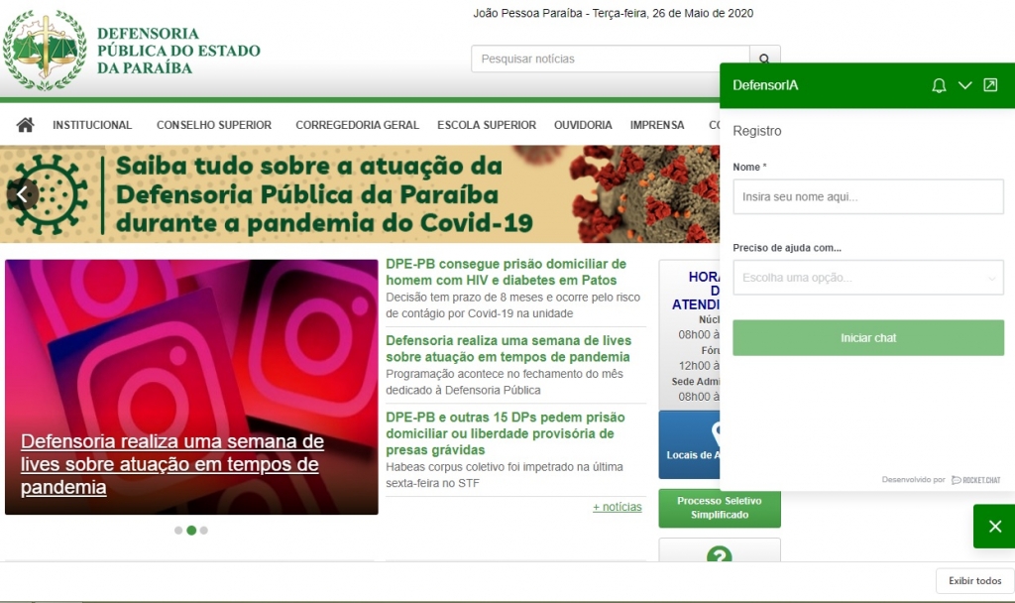Click the home icon in navigation bar

25,125
